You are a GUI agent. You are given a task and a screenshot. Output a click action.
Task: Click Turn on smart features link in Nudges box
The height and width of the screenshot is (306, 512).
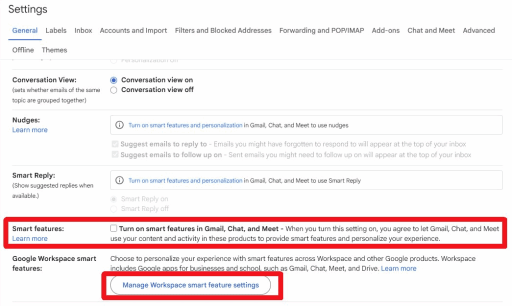click(185, 125)
